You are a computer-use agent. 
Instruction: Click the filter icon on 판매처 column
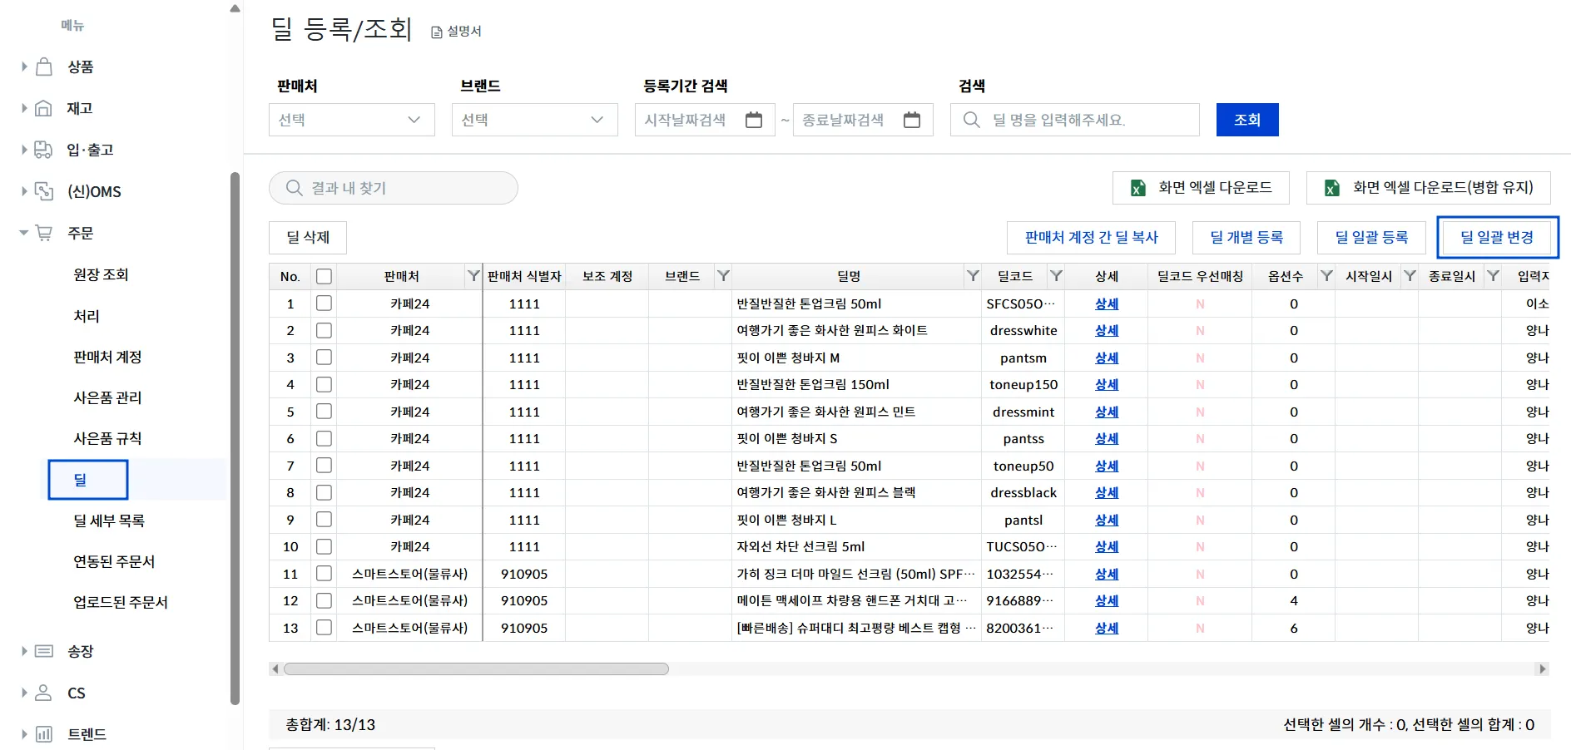[x=473, y=276]
